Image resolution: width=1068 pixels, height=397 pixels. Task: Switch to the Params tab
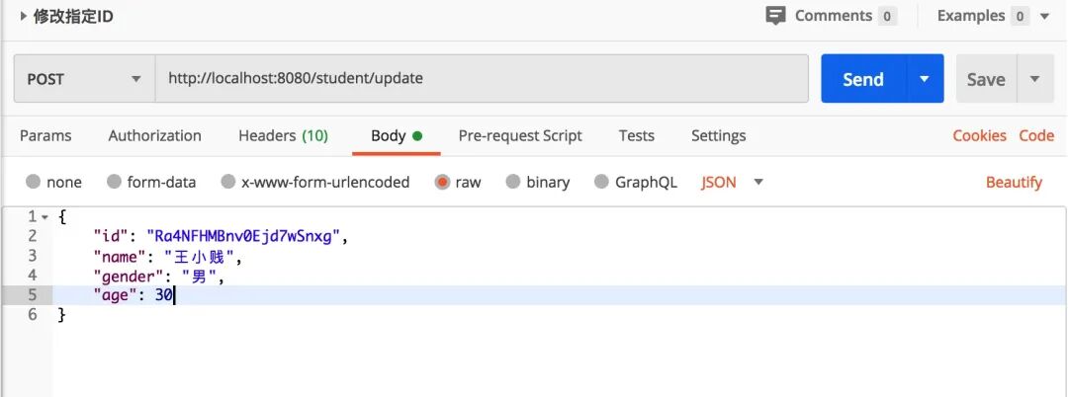(x=45, y=135)
